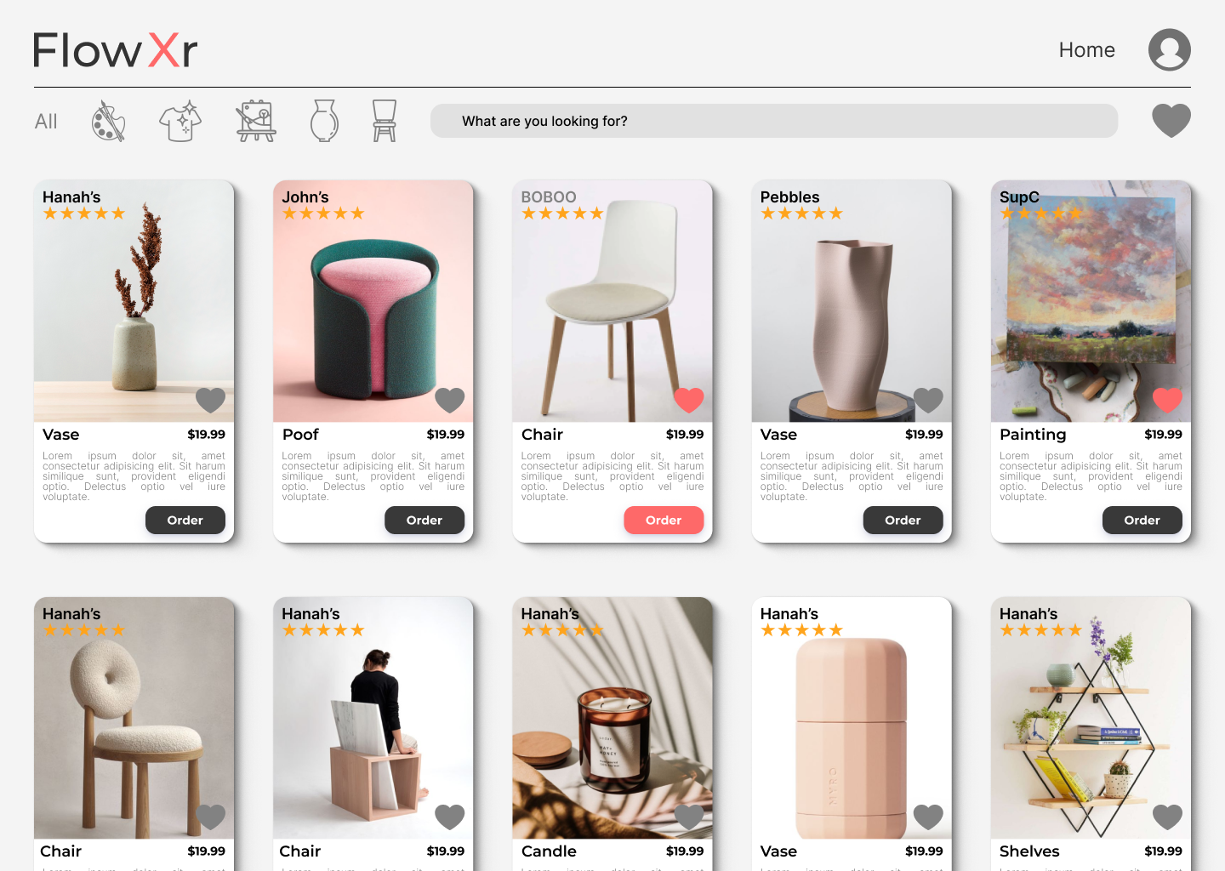
Task: Filter by vase category icon
Action: 324,121
